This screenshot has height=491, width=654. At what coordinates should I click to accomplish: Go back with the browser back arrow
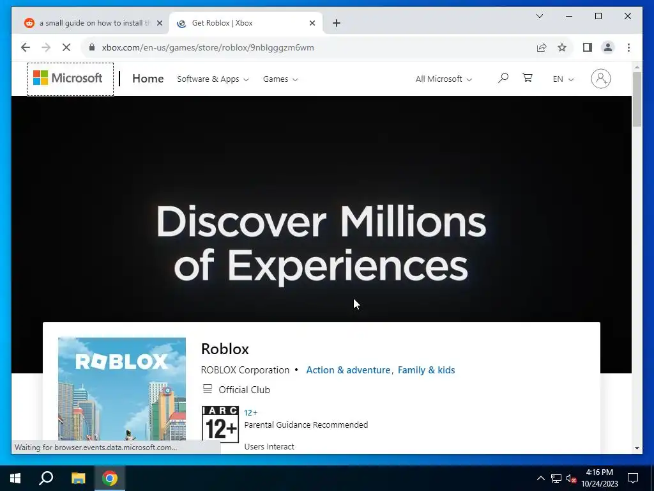(x=26, y=47)
